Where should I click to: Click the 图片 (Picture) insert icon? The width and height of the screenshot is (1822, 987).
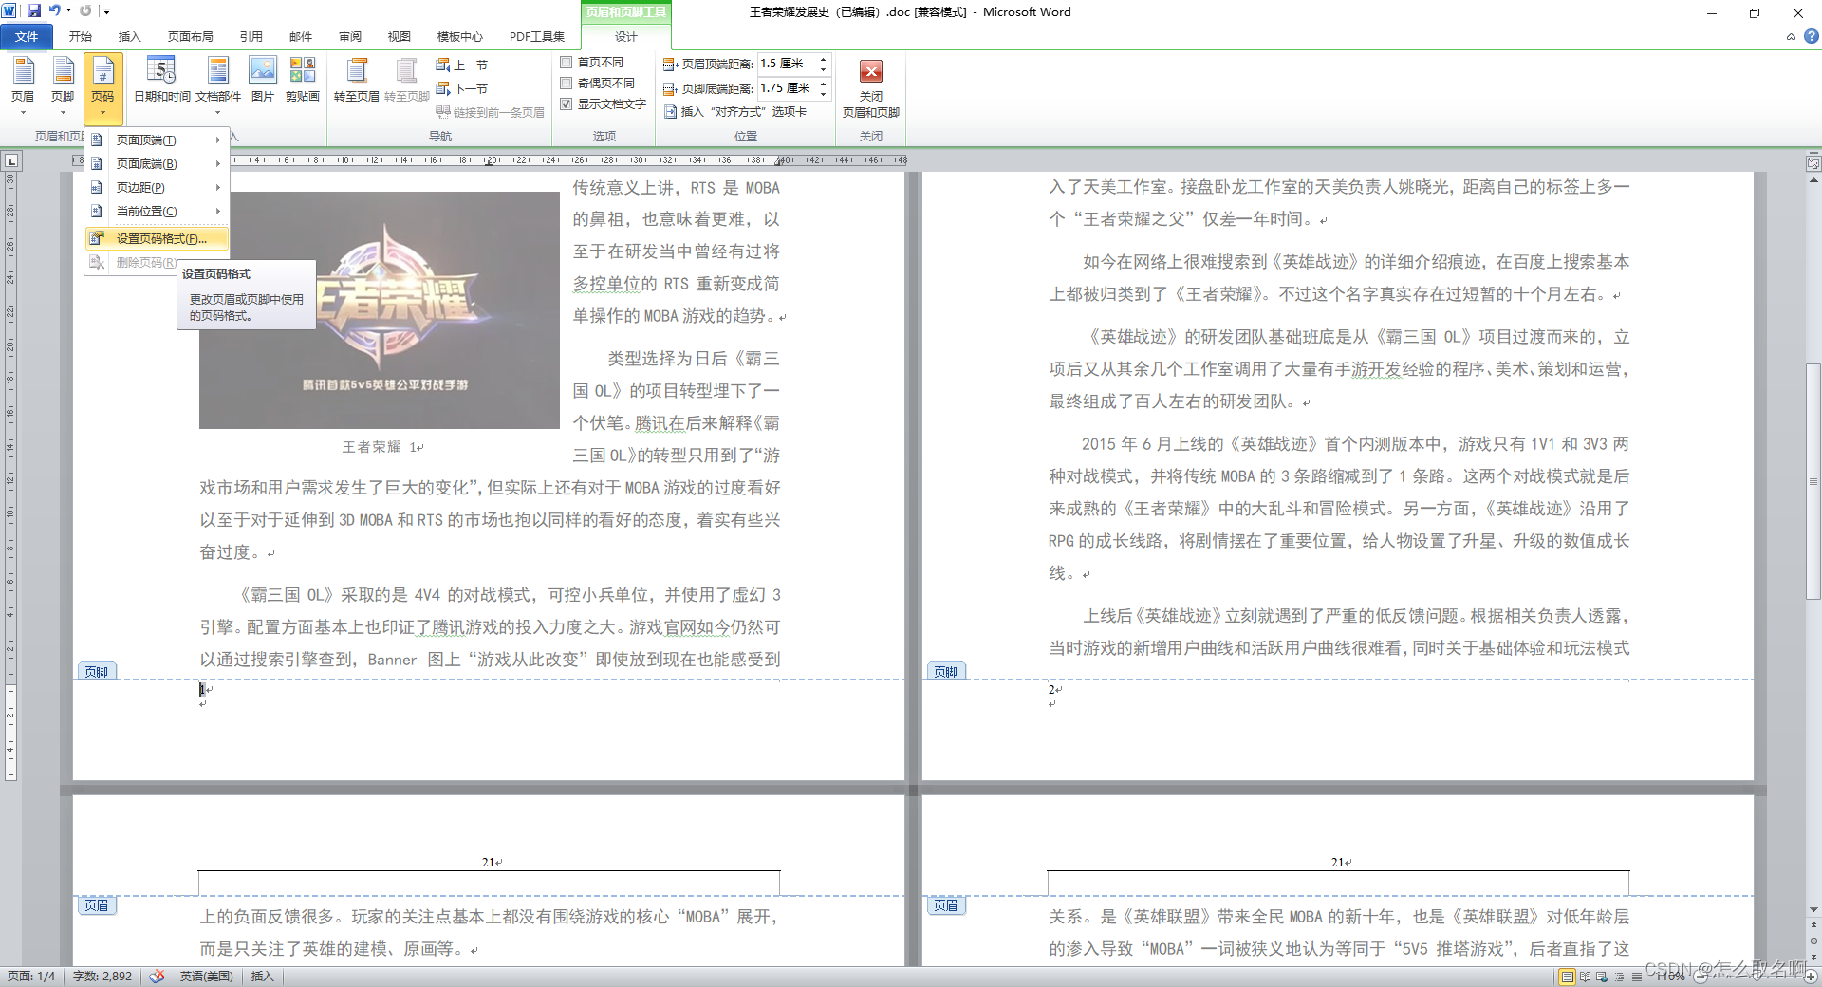(262, 80)
